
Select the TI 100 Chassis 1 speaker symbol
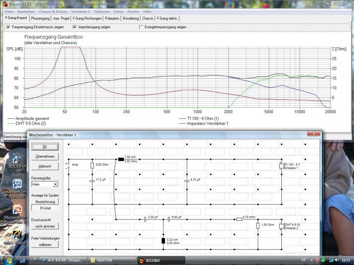(x=281, y=166)
